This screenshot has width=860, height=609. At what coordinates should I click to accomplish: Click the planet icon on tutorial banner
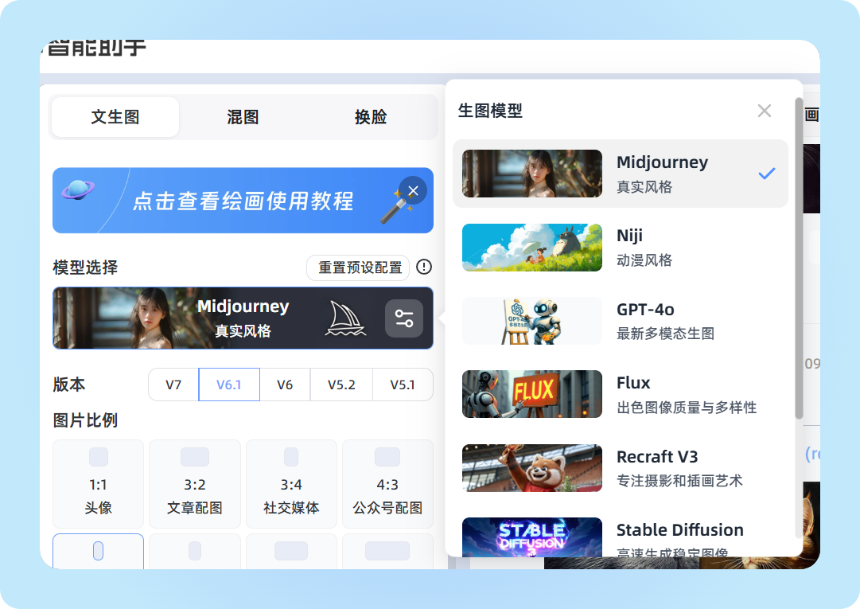click(x=77, y=190)
